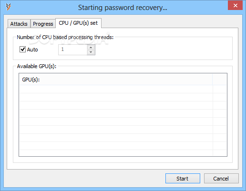Select the CPU / GPU(s) set tab
Screen dimensions: 246x191
pyautogui.click(x=78, y=23)
